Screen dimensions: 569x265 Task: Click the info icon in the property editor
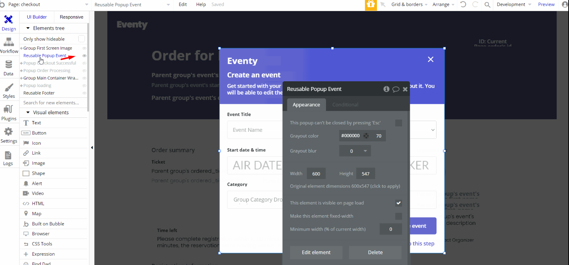[386, 89]
